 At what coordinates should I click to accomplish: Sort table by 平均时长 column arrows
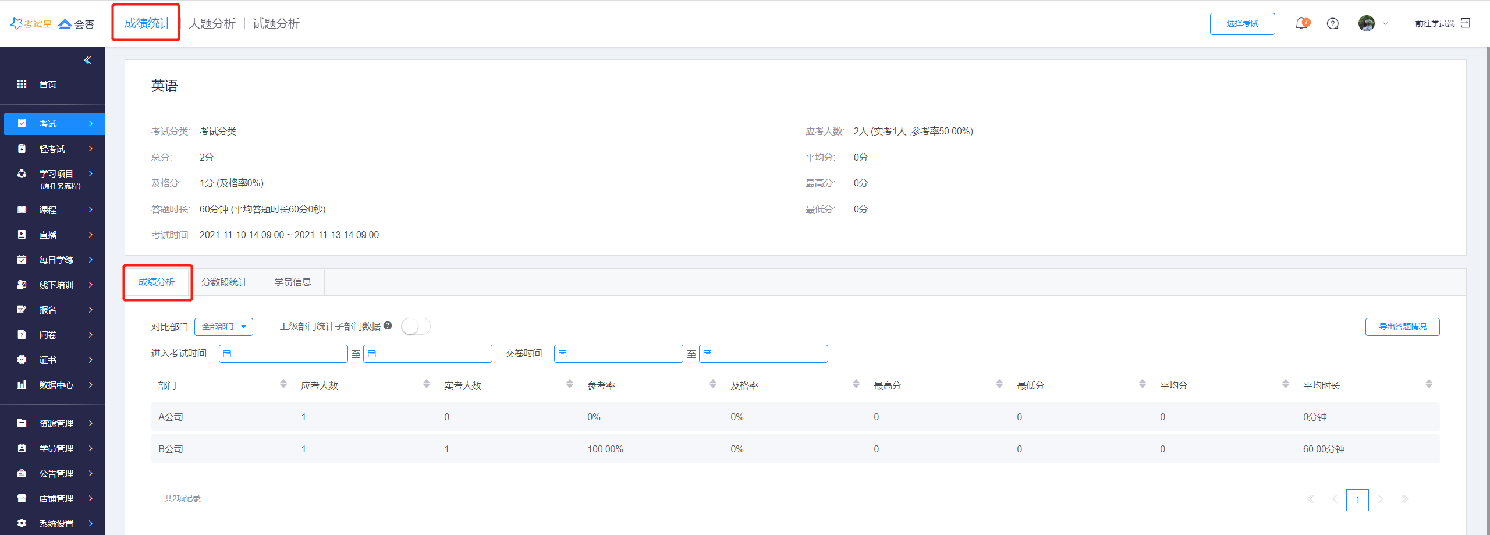click(1428, 384)
